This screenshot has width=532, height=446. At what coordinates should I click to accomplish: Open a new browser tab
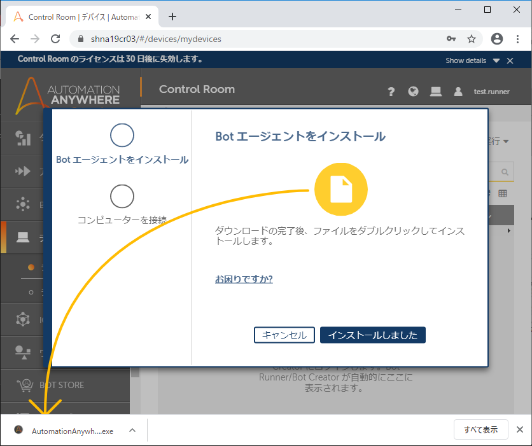pyautogui.click(x=172, y=17)
